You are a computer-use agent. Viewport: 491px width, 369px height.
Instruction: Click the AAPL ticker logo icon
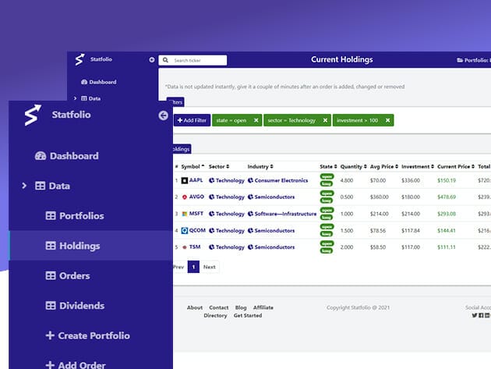click(184, 180)
